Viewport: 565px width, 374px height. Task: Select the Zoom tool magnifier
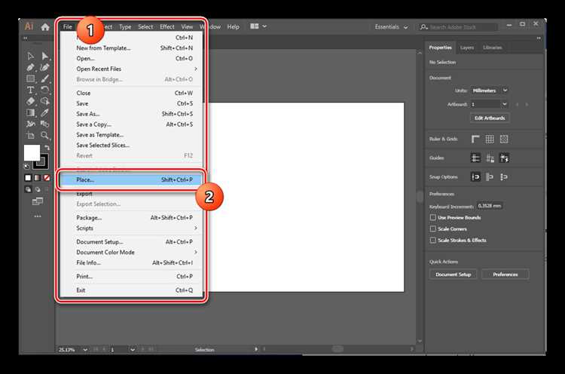click(44, 135)
